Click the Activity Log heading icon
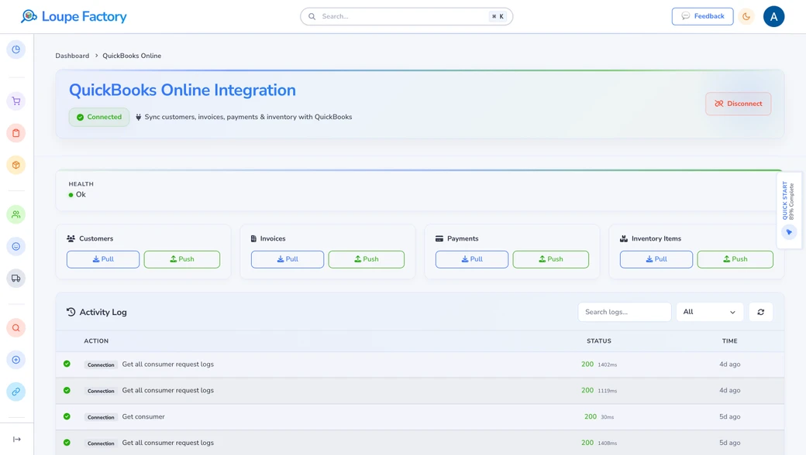This screenshot has height=455, width=806. pyautogui.click(x=71, y=312)
